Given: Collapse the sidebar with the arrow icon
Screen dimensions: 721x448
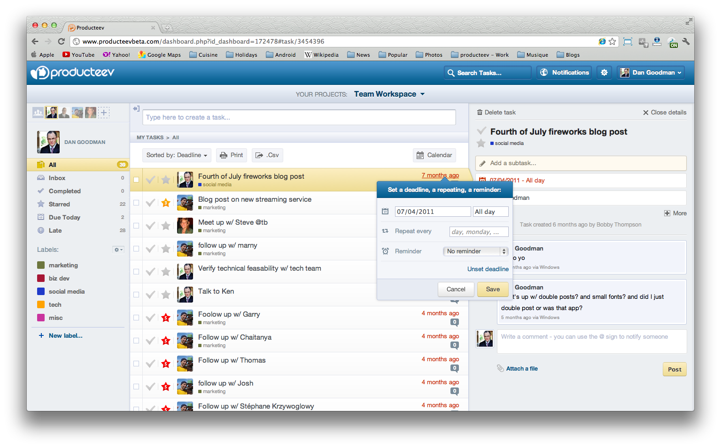Looking at the screenshot, I should pos(136,109).
